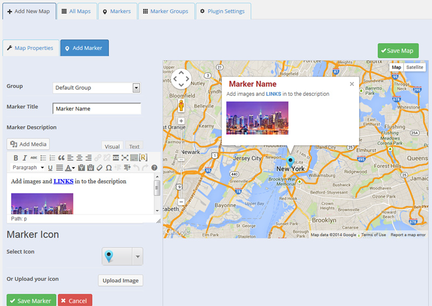
Task: Open the text color dropdown arrow
Action: [x=73, y=168]
